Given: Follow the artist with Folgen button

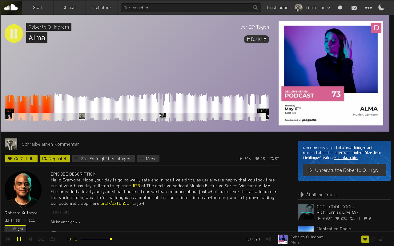Looking at the screenshot, I should coord(15,229).
